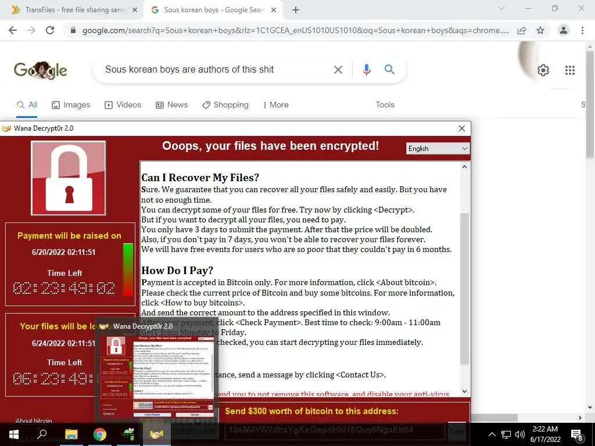Open the English language dropdown
This screenshot has height=446, width=595.
(x=438, y=149)
